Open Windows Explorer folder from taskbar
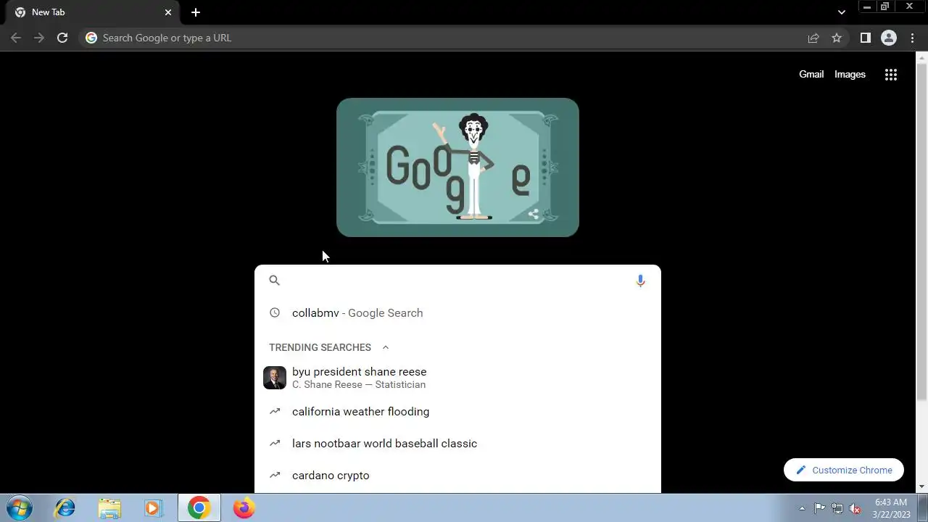The width and height of the screenshot is (928, 522). pyautogui.click(x=109, y=508)
